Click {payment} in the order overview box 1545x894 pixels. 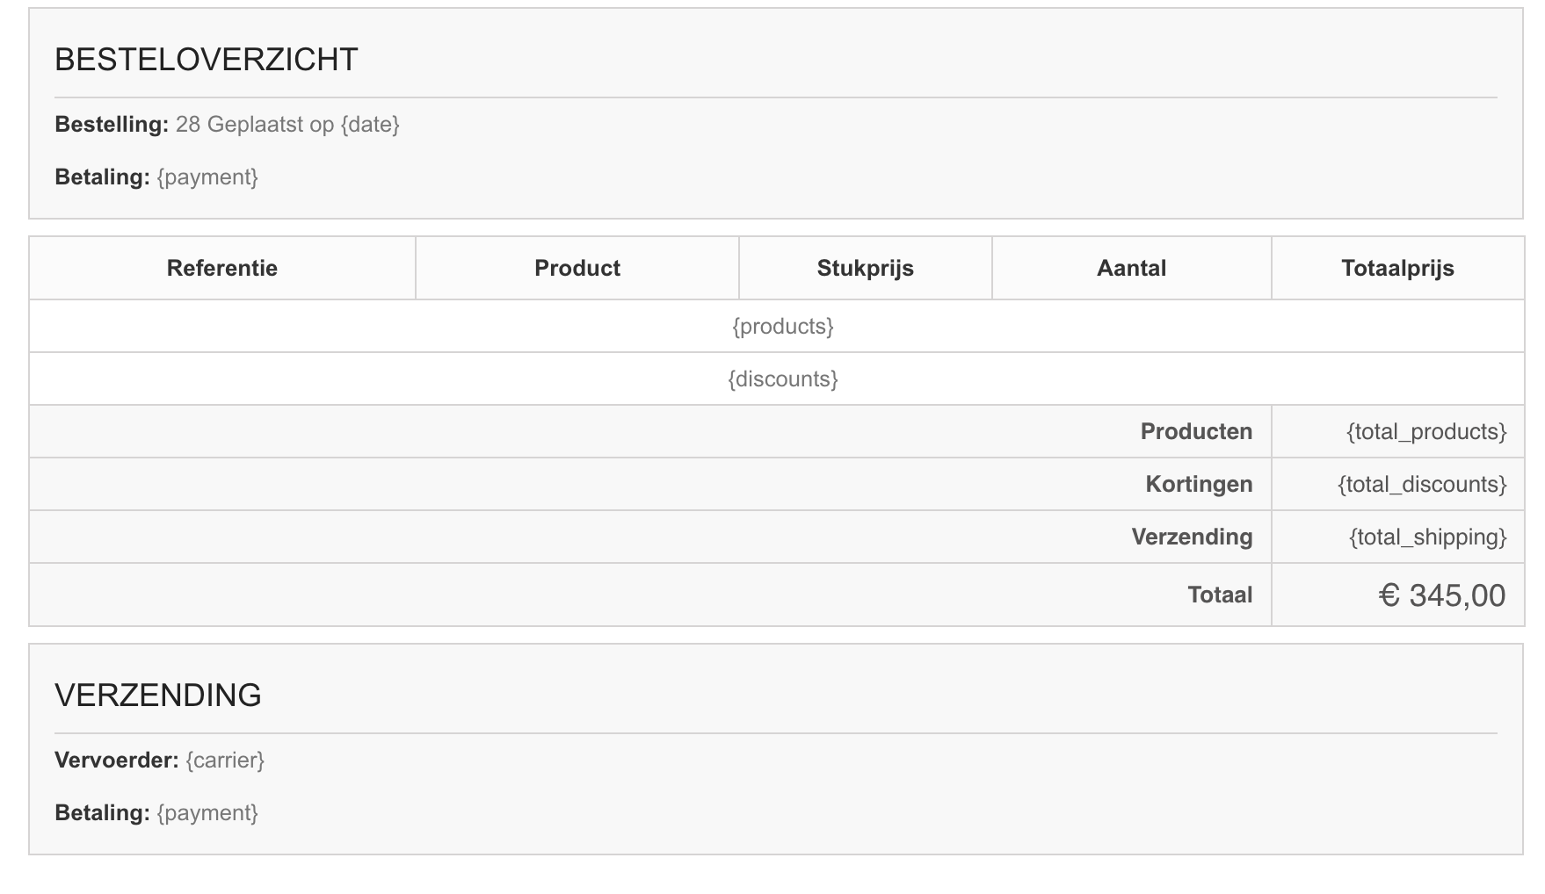point(207,177)
